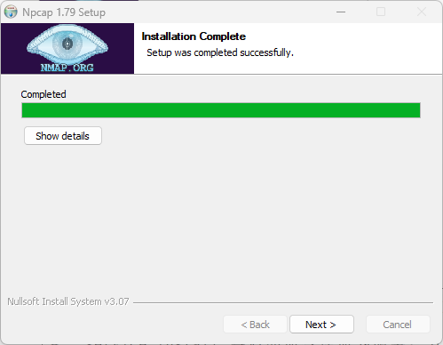Proceed by clicking Next >
This screenshot has height=345, width=443.
(321, 325)
